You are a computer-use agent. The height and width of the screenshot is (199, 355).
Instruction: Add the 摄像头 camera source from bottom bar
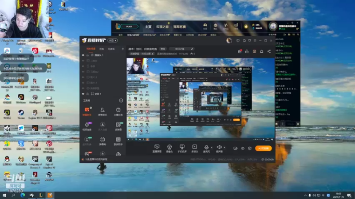tap(170, 149)
